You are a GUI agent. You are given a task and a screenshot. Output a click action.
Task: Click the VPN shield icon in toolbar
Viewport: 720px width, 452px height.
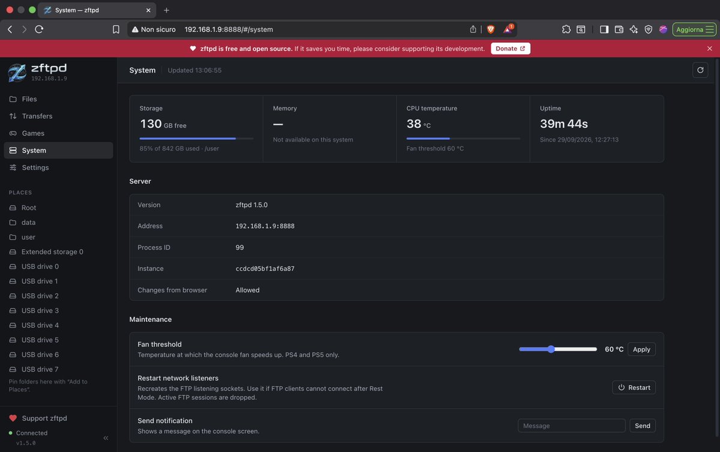pyautogui.click(x=649, y=29)
